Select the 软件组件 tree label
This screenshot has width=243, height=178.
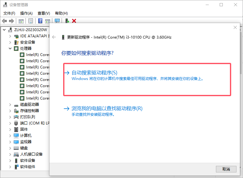click(x=28, y=167)
